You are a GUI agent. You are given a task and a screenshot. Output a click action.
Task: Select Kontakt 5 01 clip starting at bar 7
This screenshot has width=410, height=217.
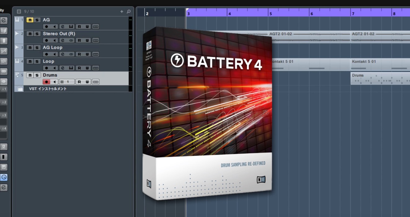(380, 64)
